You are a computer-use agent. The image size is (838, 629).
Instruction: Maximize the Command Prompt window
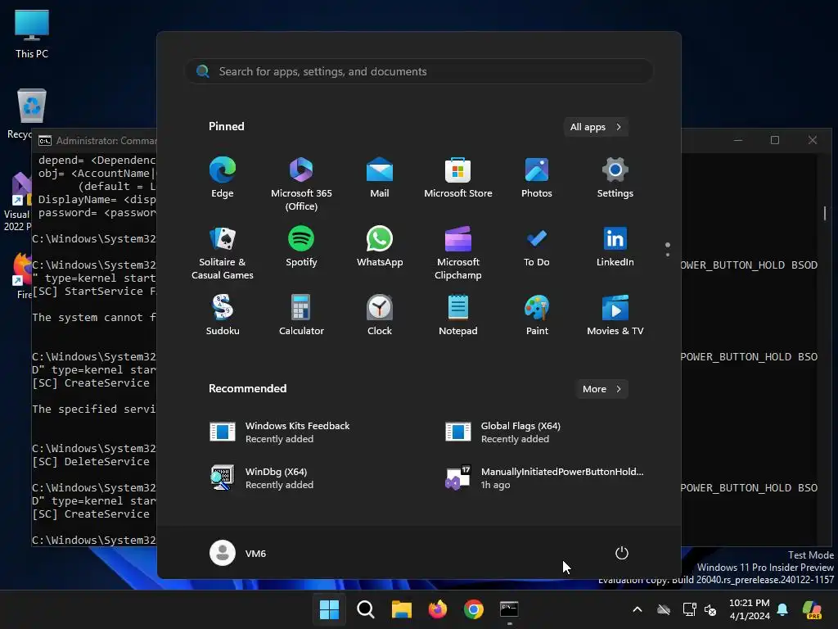775,140
